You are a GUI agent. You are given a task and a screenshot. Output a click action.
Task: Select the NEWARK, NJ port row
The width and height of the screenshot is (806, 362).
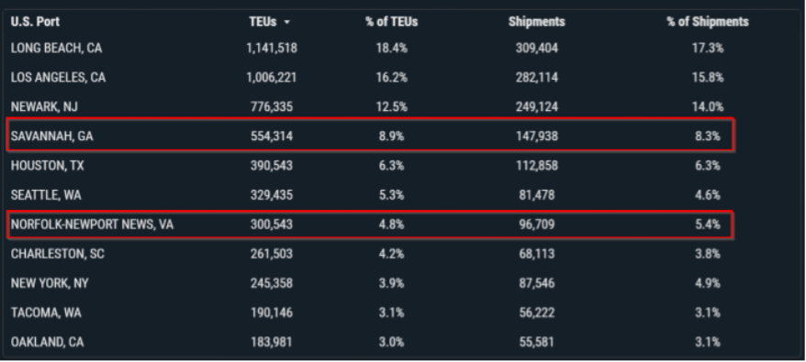pyautogui.click(x=370, y=107)
